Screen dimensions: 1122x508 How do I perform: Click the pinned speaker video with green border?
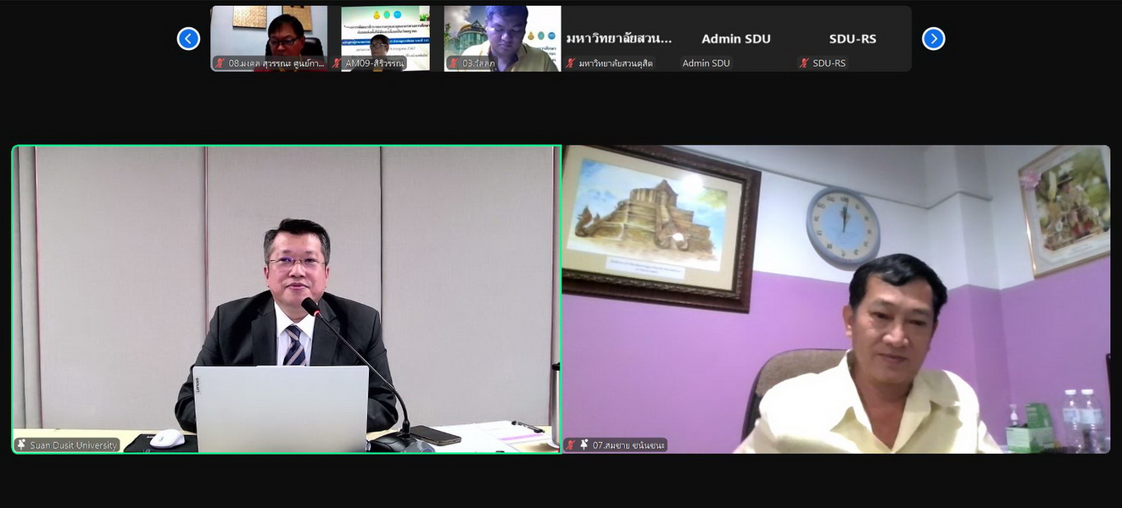coord(287,300)
